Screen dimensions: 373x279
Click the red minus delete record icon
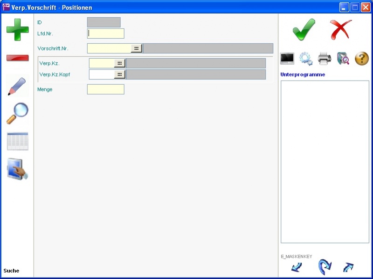coord(17,58)
